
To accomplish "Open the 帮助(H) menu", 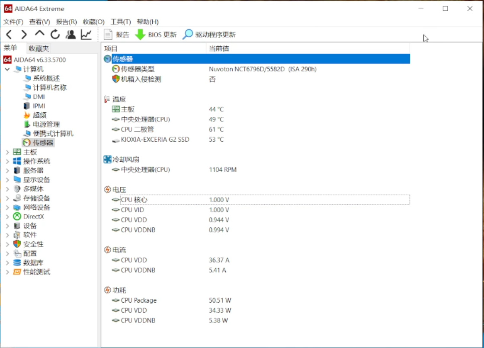I will (x=147, y=22).
